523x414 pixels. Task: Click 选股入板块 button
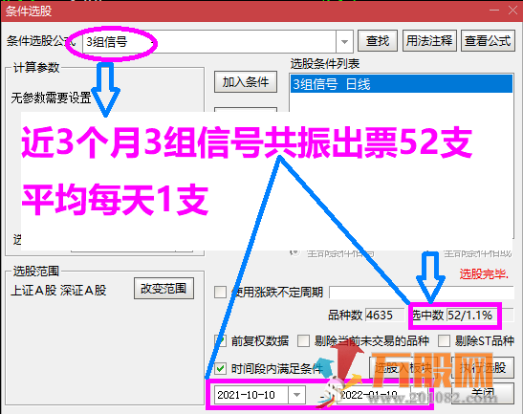pos(403,368)
